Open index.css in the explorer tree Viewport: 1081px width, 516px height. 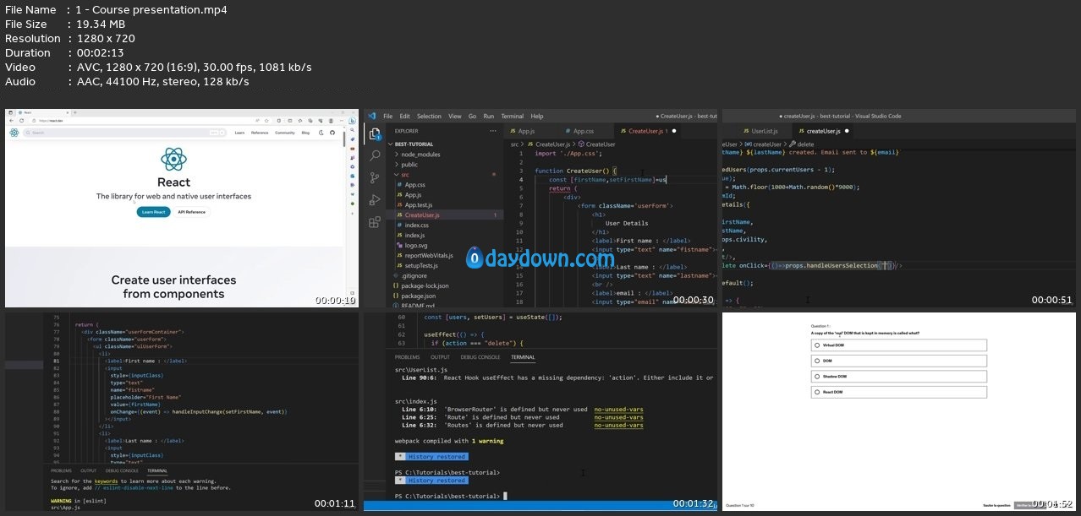pos(416,225)
